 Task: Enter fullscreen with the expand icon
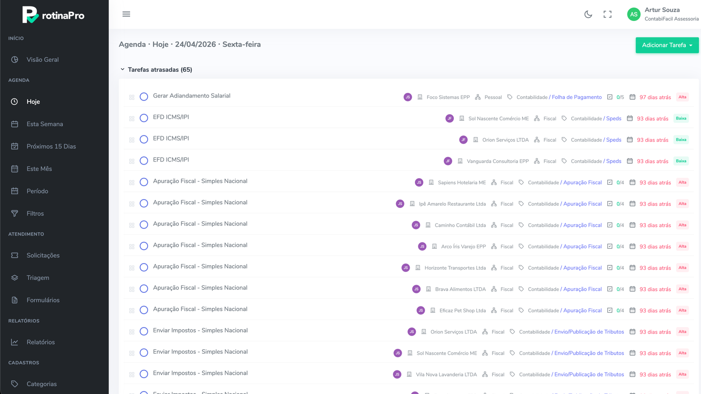click(x=607, y=14)
